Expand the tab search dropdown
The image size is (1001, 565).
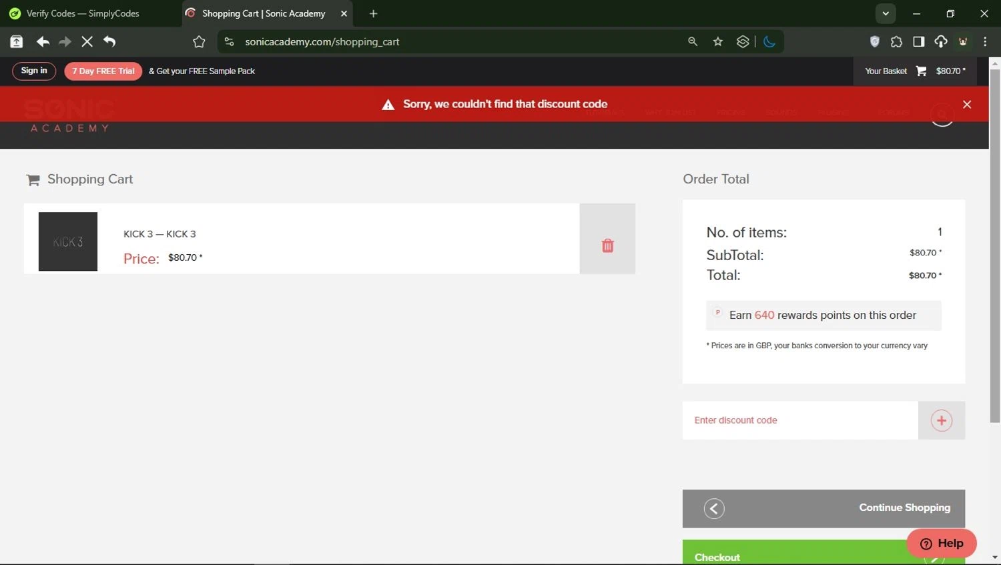point(886,13)
